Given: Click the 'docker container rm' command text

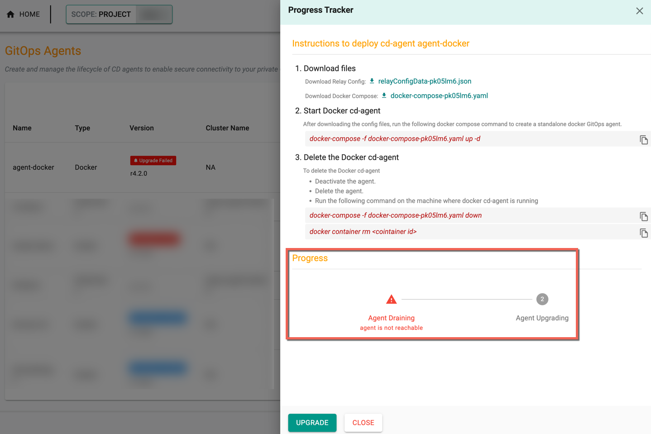Looking at the screenshot, I should [x=363, y=232].
